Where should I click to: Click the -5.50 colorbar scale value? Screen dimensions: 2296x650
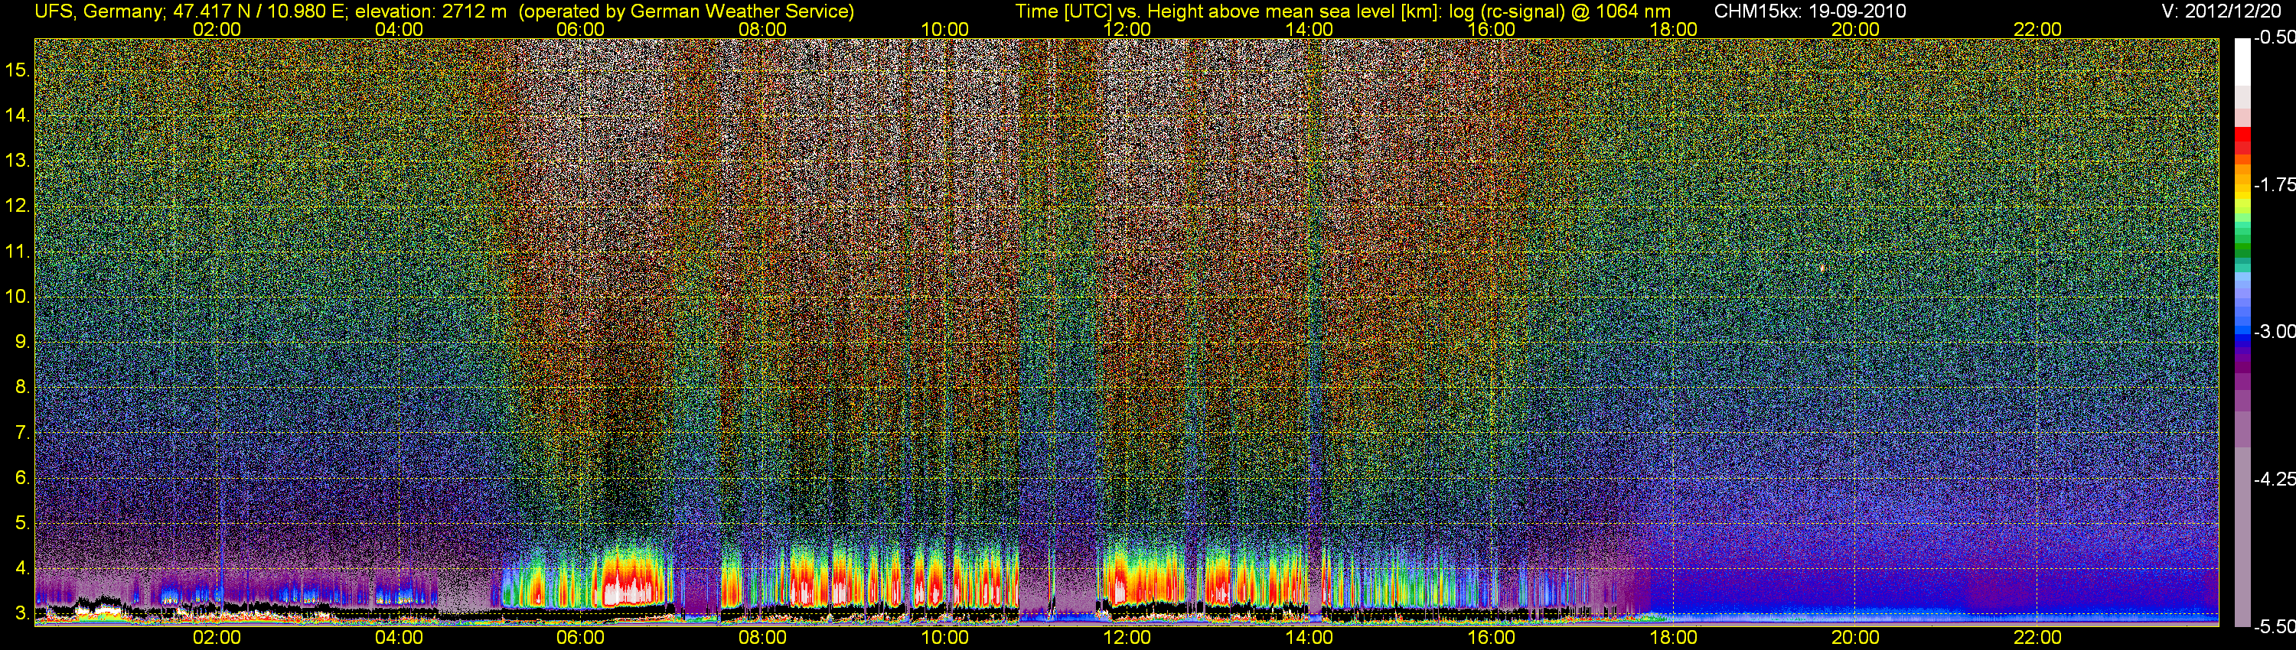coord(2274,626)
